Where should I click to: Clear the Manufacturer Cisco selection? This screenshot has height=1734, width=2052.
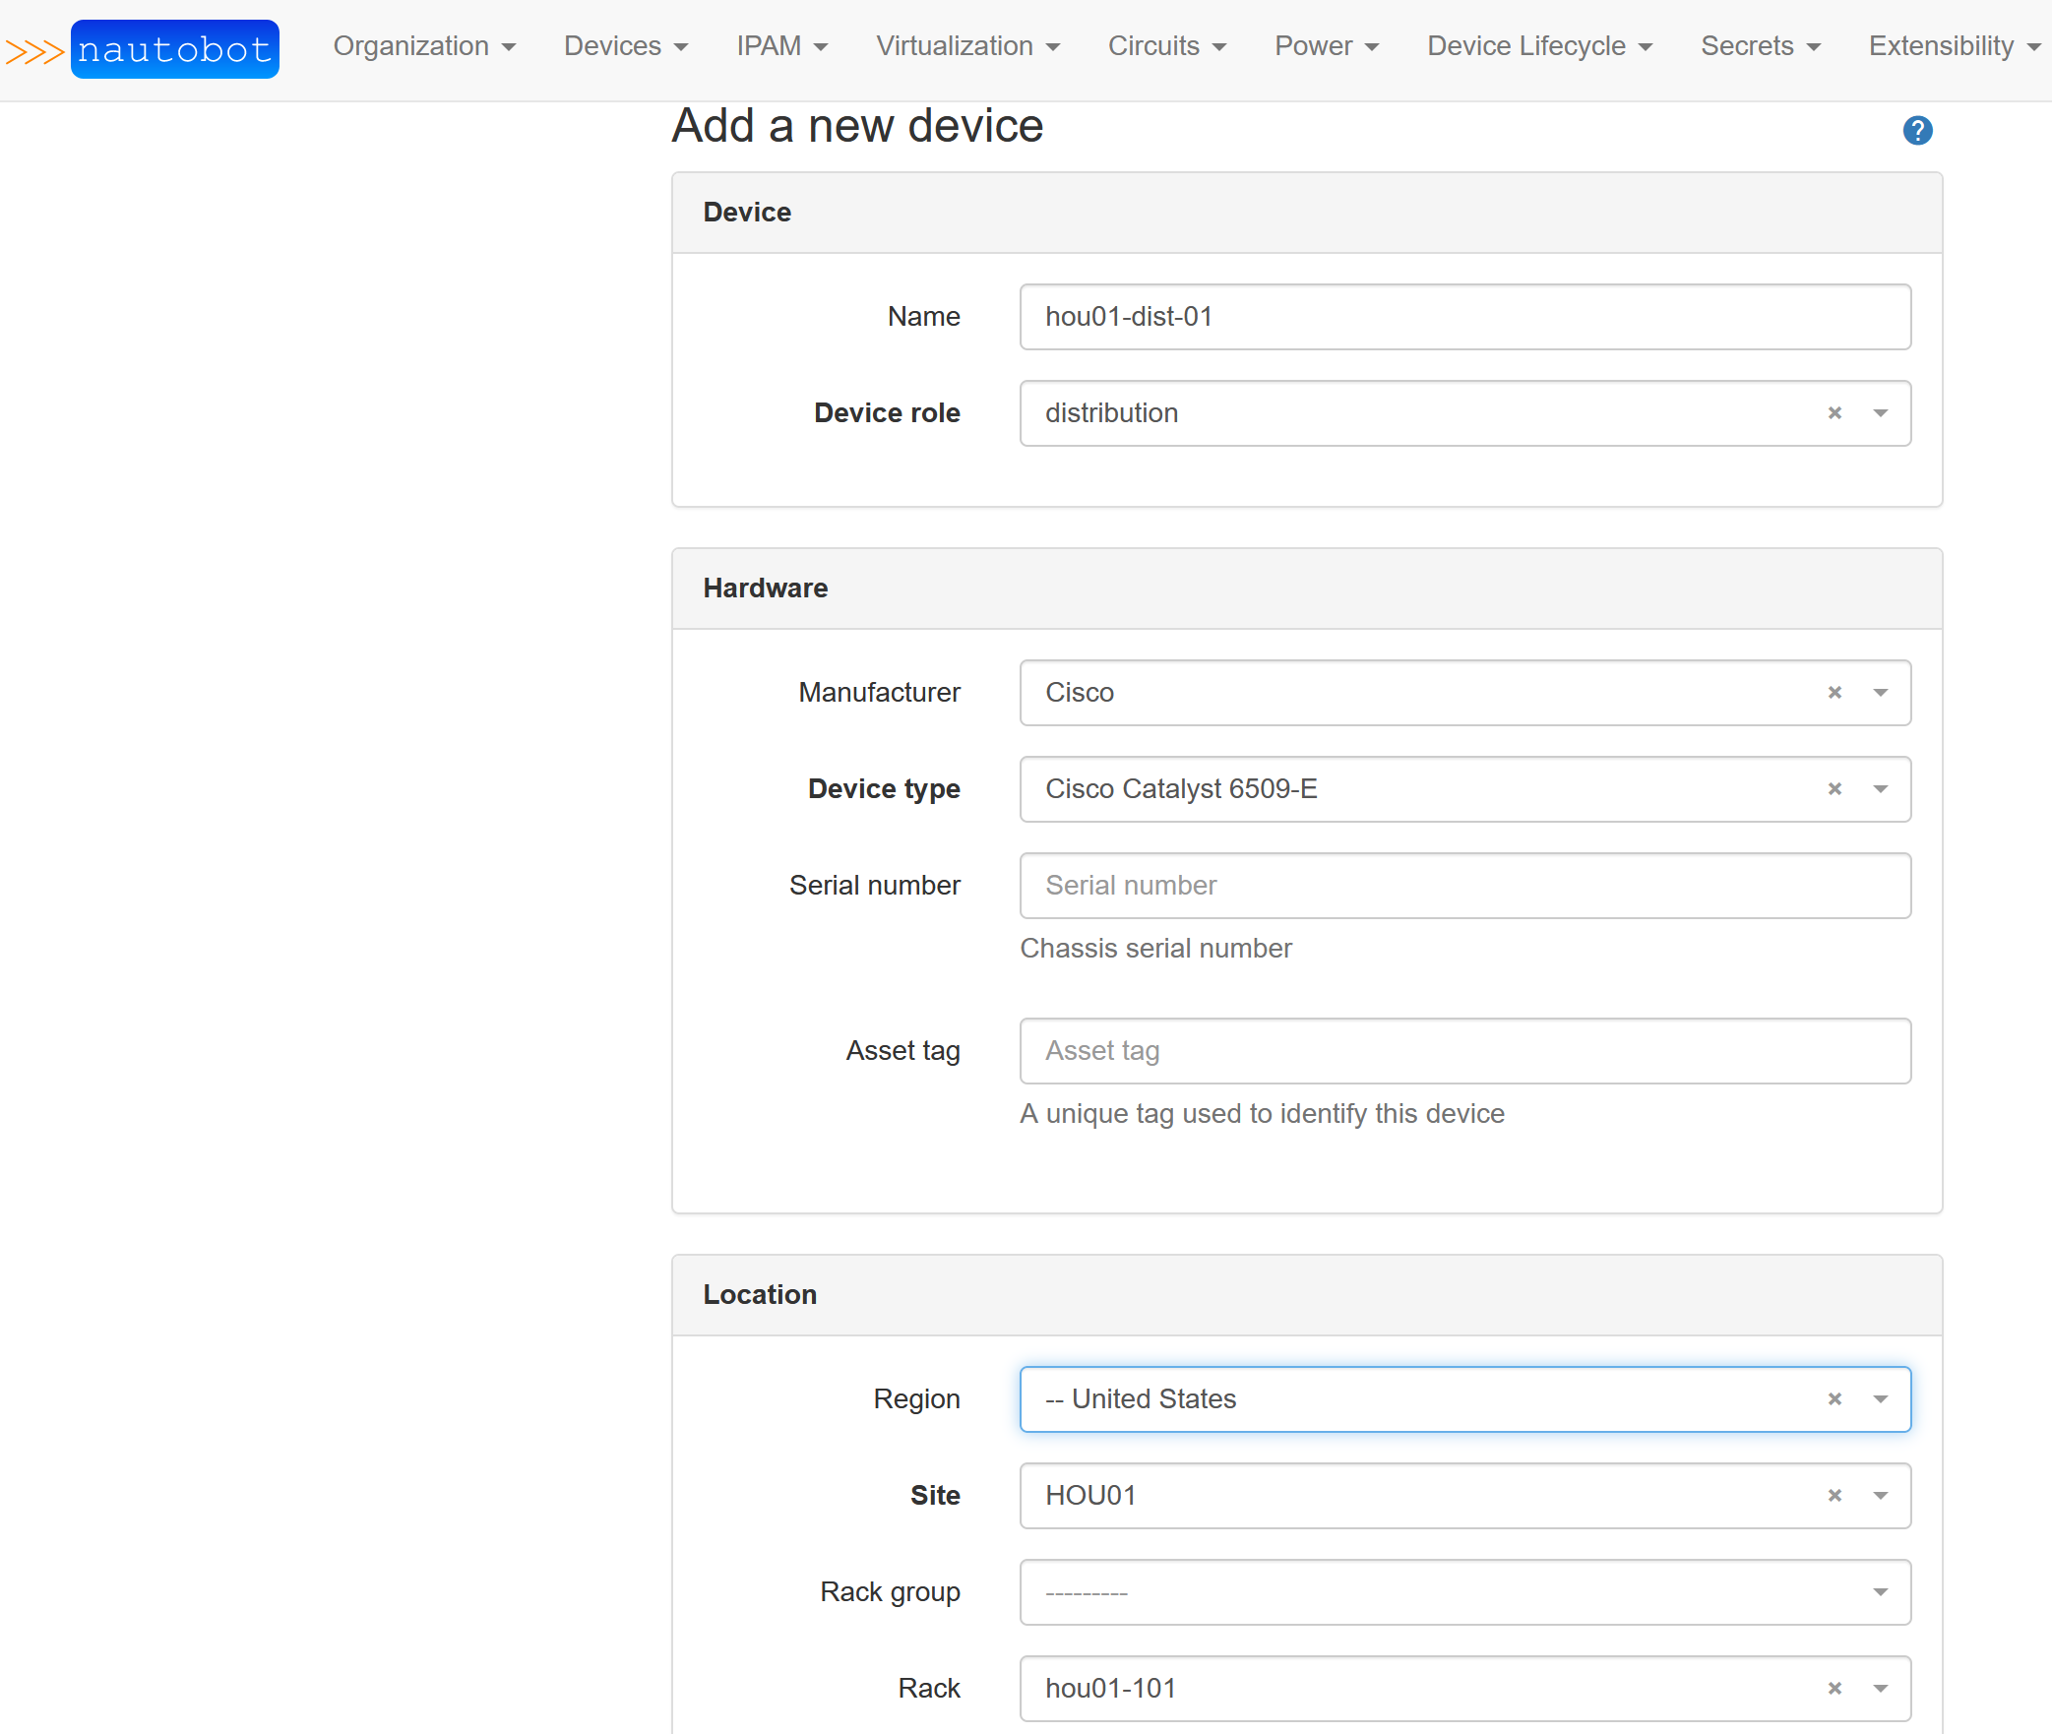[x=1834, y=693]
